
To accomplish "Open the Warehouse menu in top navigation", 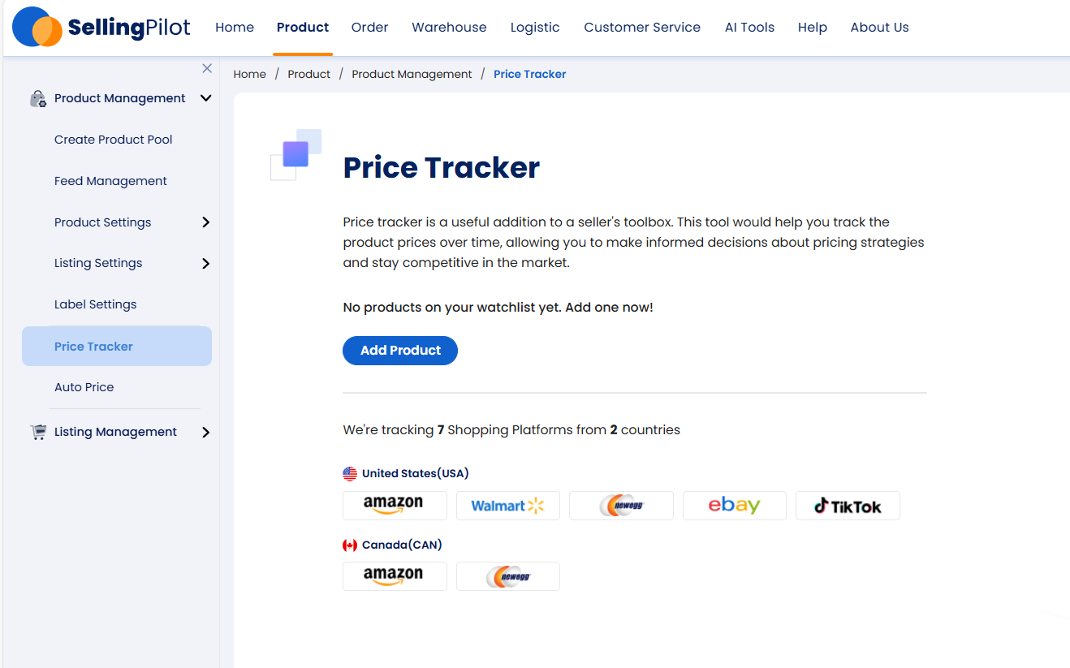I will 449,27.
